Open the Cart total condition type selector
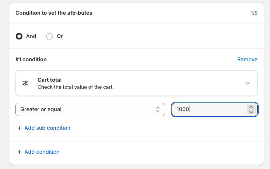The height and width of the screenshot is (169, 270). tap(136, 83)
